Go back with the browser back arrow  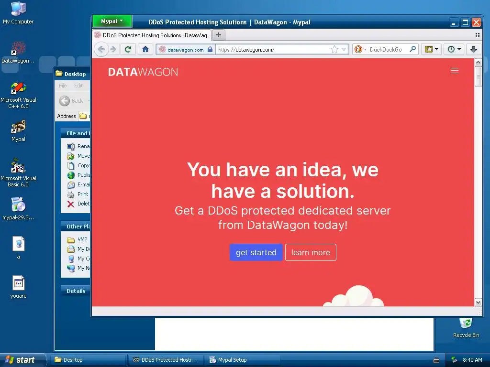click(x=101, y=49)
